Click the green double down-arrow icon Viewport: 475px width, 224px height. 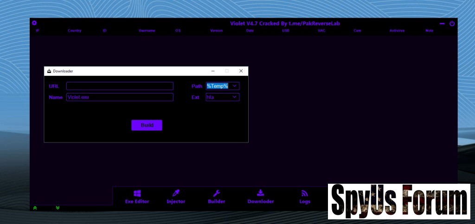coord(58,208)
